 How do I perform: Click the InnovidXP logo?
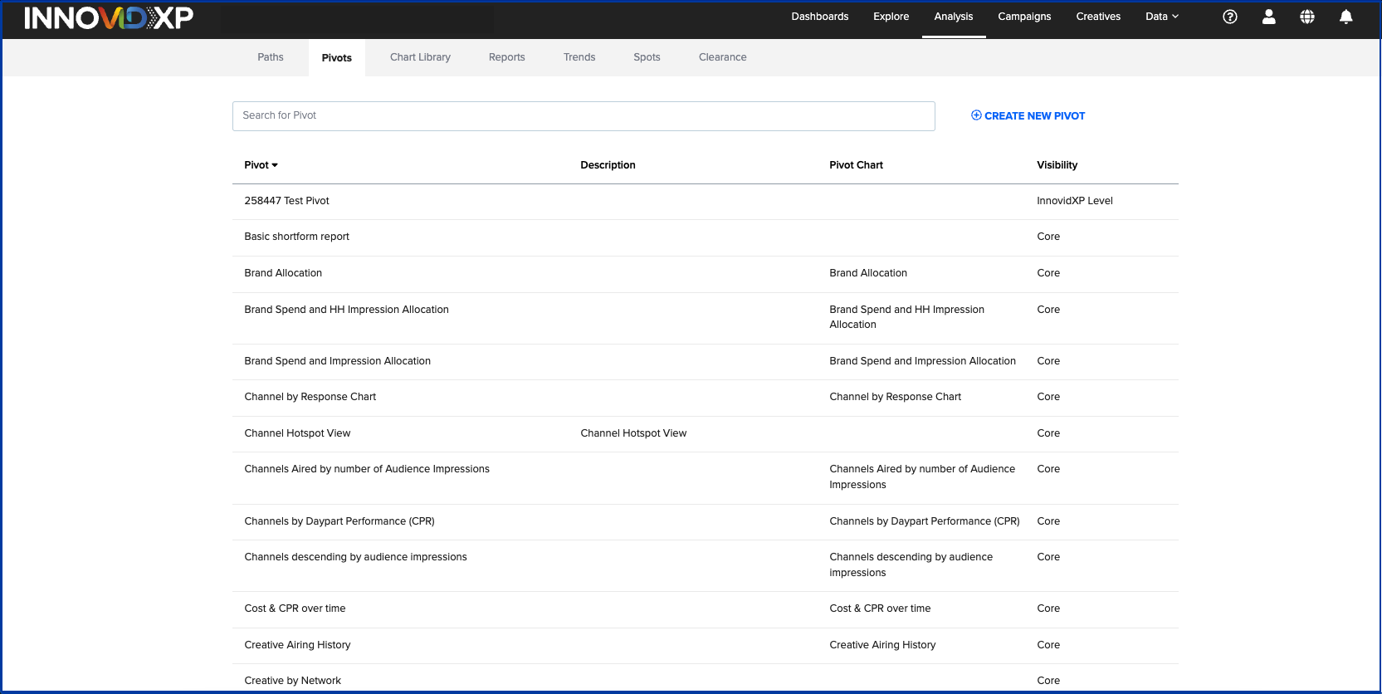pyautogui.click(x=109, y=17)
